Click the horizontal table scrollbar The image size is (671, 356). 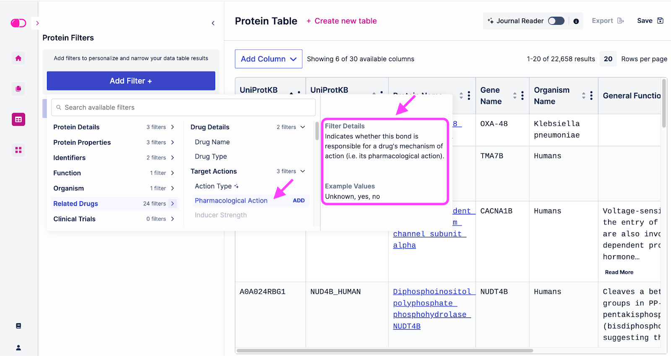tap(385, 351)
